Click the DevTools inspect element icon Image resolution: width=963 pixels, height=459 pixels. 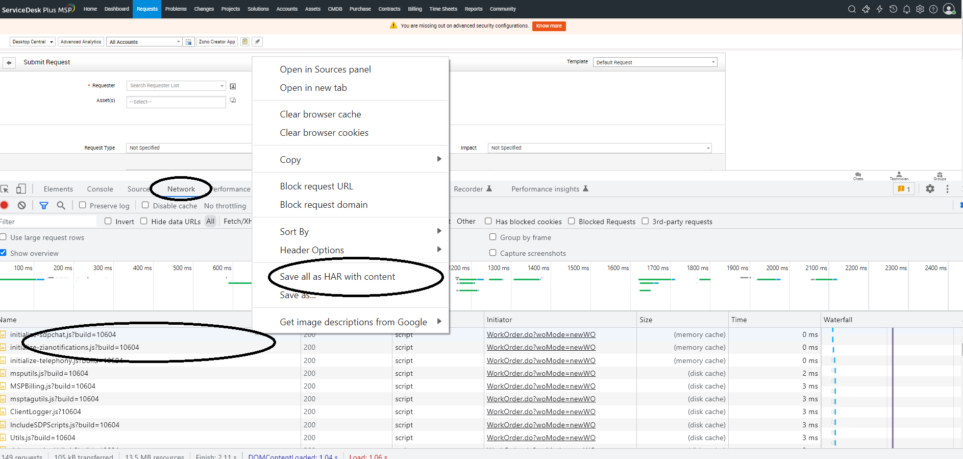point(5,189)
